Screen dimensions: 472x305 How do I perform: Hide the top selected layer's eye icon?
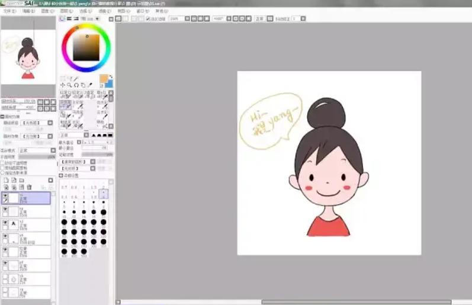coord(5,195)
